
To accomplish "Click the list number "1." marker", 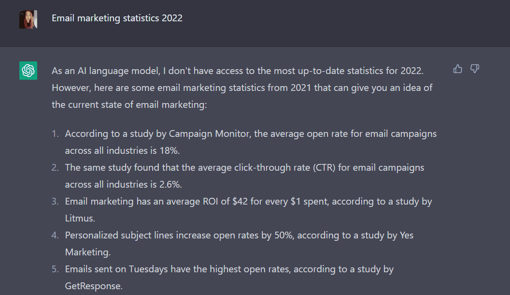I will coord(56,134).
